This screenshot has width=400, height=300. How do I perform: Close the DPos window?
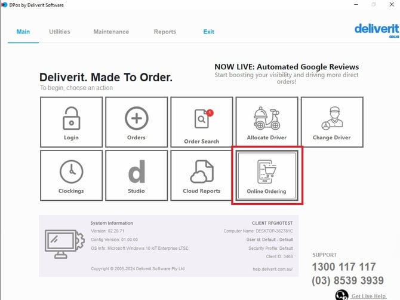coord(392,5)
